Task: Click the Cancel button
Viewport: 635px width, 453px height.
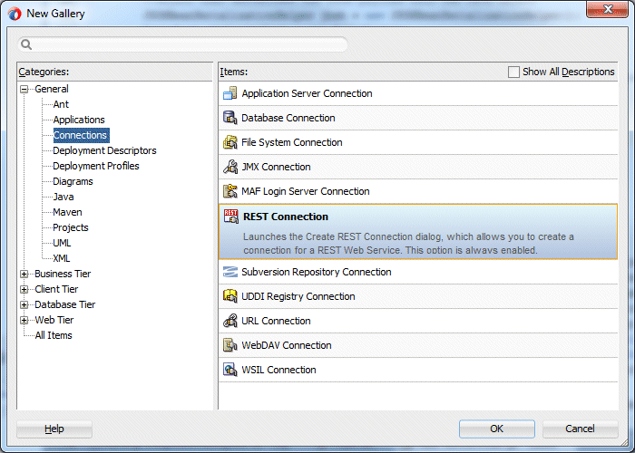Action: [x=580, y=429]
